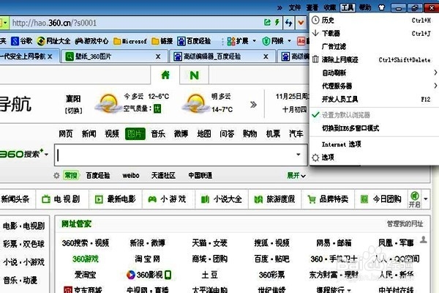The height and width of the screenshot is (293, 439).
Task: Click the green lightning speed mode icon
Action: pos(277,23)
